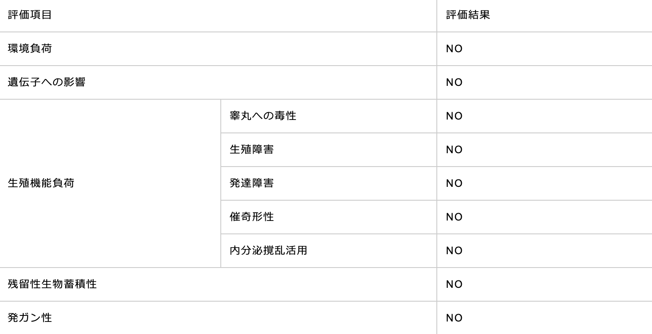The height and width of the screenshot is (334, 652).
Task: Select the 残留性生物蓄積性 cell
Action: pyautogui.click(x=218, y=284)
